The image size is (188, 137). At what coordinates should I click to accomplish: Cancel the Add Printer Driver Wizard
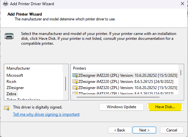(172, 130)
